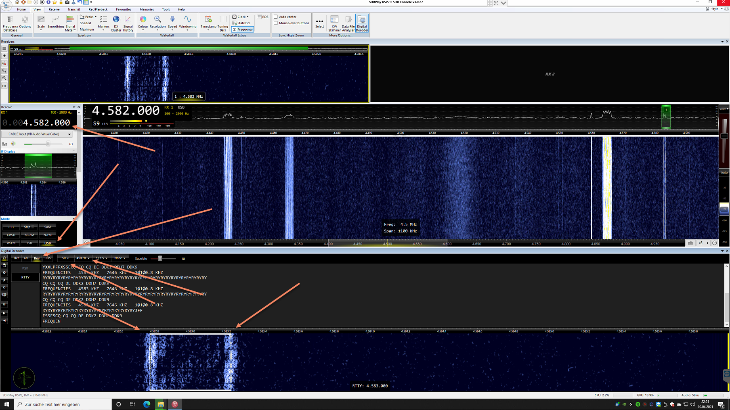730x410 pixels.
Task: Open the 450 Hz shift dropdown
Action: (83, 258)
